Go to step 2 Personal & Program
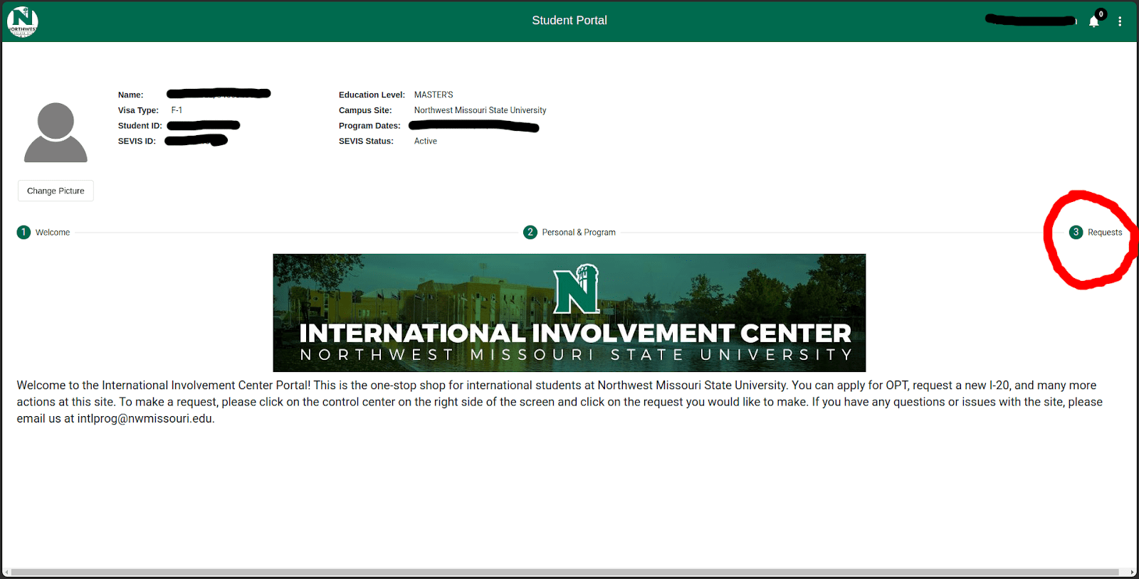This screenshot has height=579, width=1139. click(569, 233)
